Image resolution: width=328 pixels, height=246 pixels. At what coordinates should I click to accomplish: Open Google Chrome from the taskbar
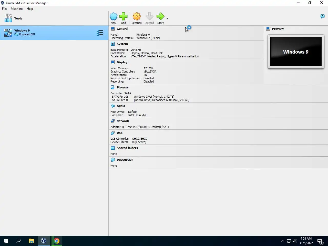coord(57,241)
